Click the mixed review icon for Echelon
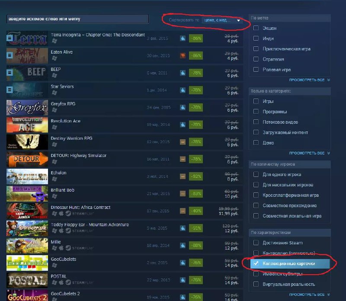This screenshot has height=301, width=346. [x=183, y=176]
